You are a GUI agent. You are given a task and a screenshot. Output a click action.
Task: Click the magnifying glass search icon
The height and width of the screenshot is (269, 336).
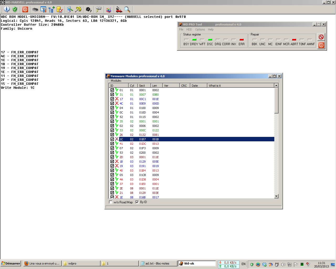(x=127, y=10)
